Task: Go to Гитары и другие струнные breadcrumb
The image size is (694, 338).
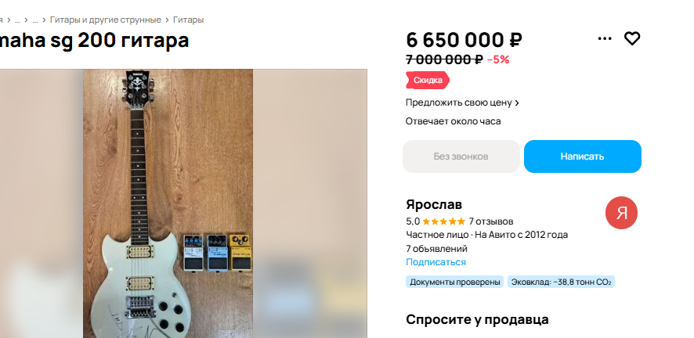Action: coord(105,20)
